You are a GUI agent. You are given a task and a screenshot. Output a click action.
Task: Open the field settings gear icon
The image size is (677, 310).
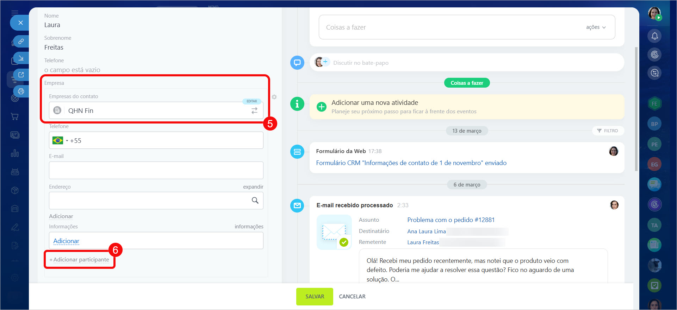(274, 97)
